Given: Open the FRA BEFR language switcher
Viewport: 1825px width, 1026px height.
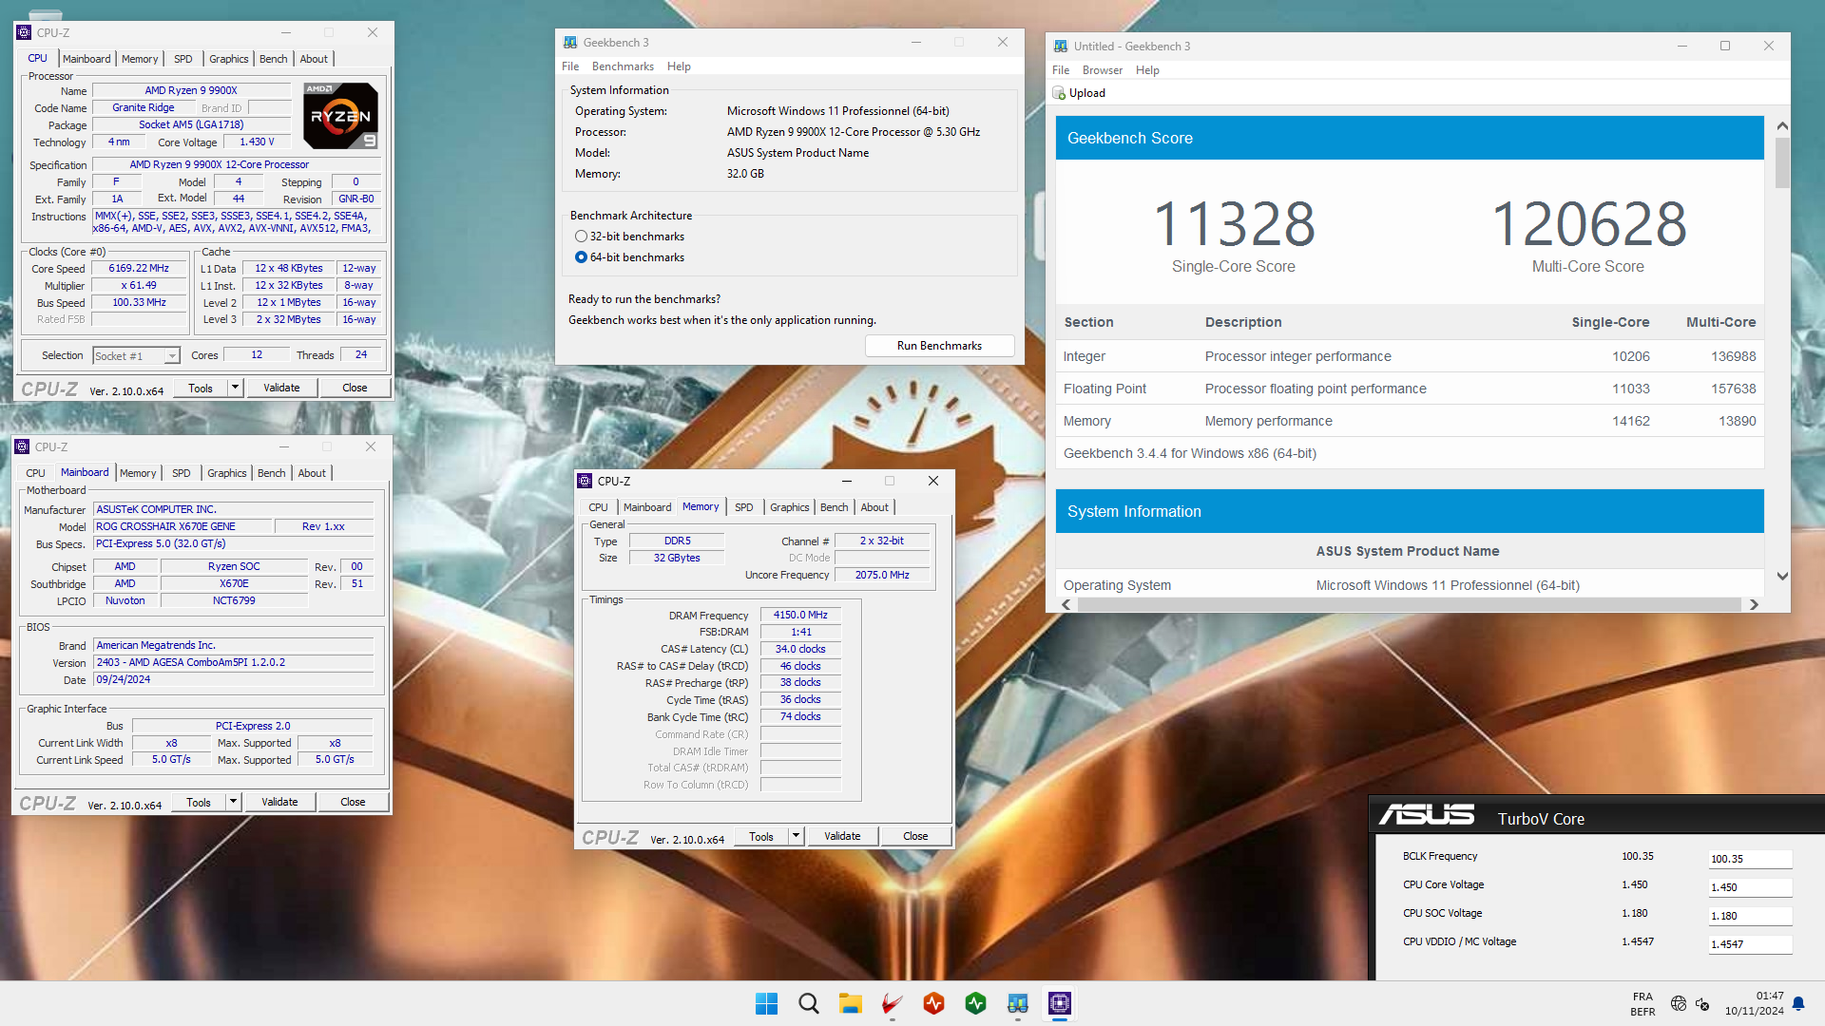Looking at the screenshot, I should point(1642,1004).
